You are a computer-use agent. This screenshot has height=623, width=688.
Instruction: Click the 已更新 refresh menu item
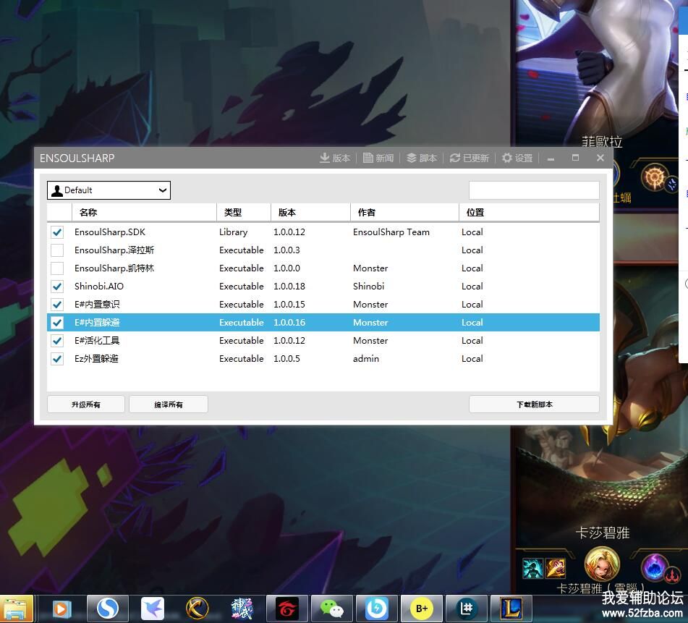(x=470, y=158)
